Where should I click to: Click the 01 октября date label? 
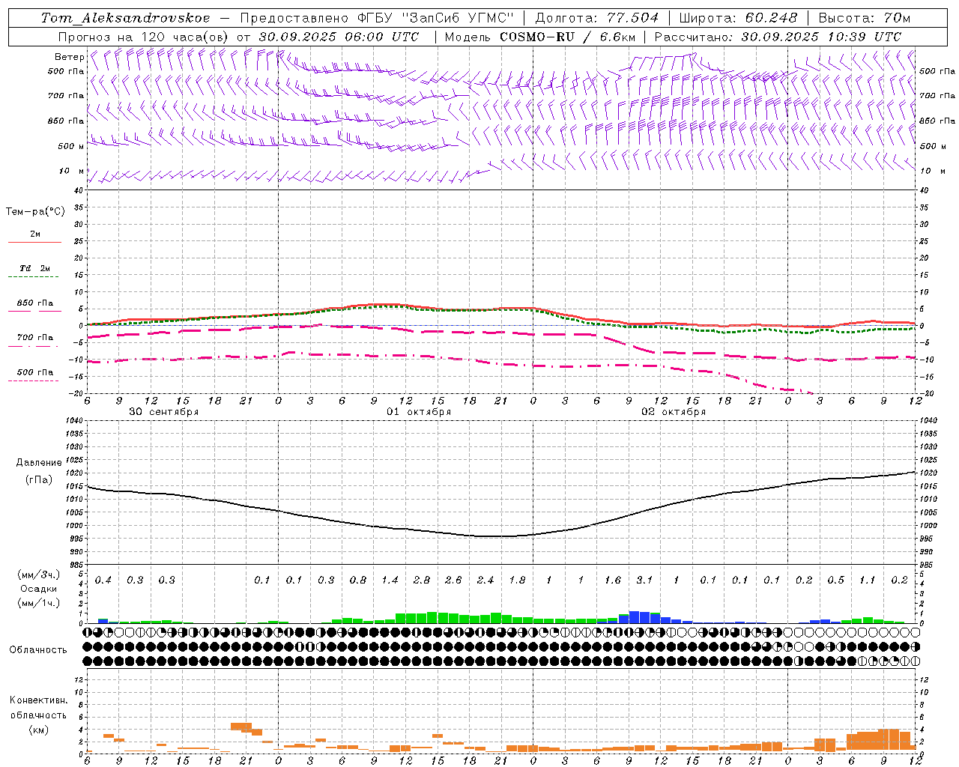pyautogui.click(x=419, y=412)
